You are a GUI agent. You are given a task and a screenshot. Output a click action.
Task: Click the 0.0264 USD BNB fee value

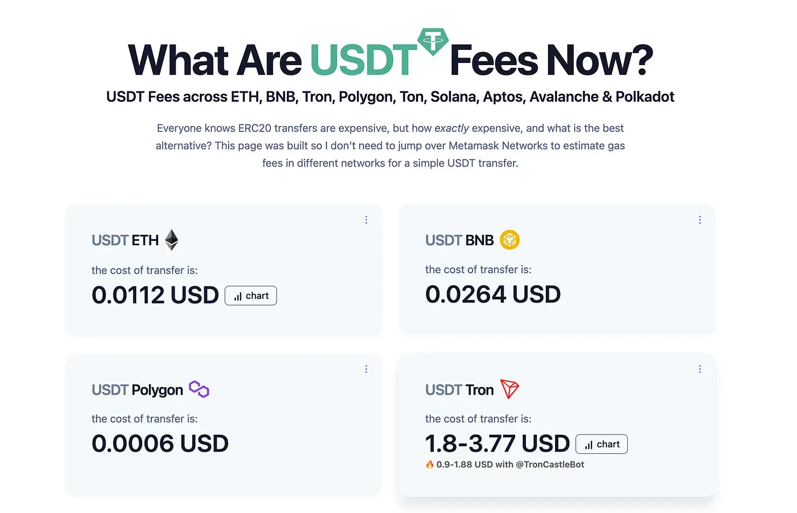[x=493, y=294]
